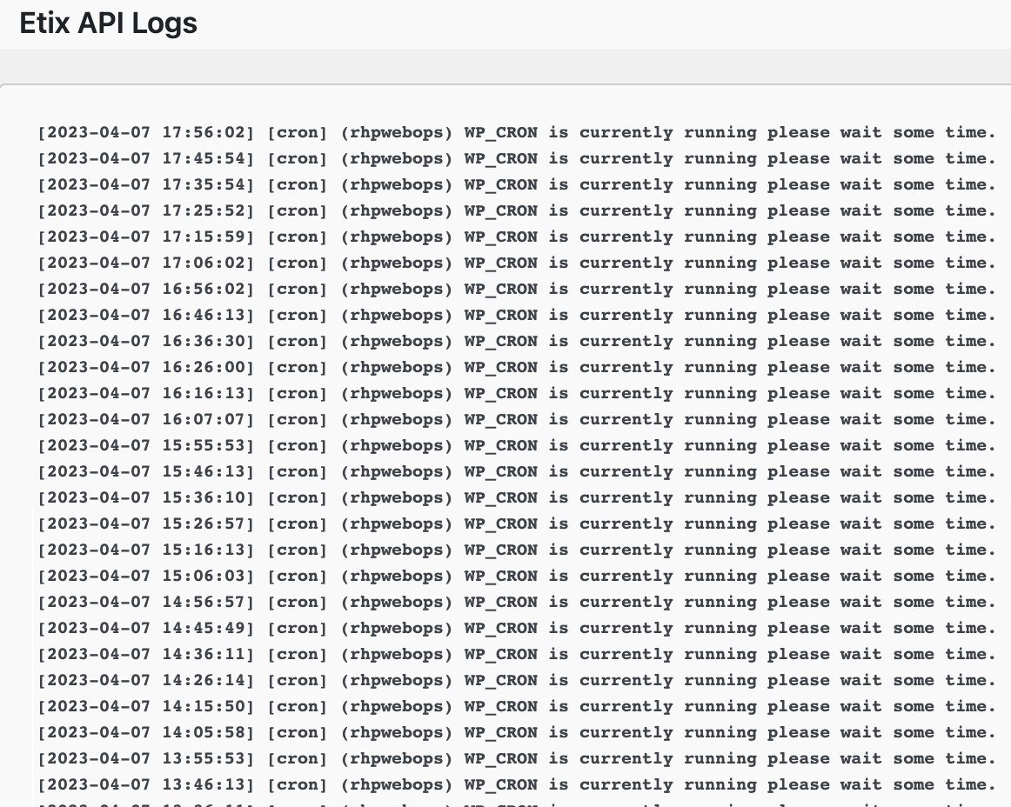Click the log entry timestamped 17:15:59

(516, 237)
